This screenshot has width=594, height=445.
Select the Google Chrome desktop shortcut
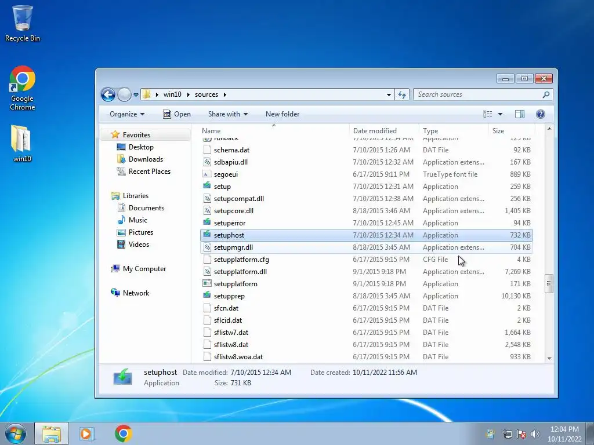(23, 88)
